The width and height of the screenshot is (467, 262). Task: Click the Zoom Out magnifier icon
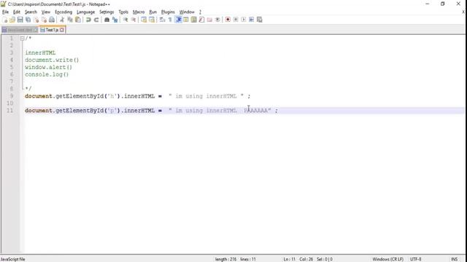tap(134, 20)
